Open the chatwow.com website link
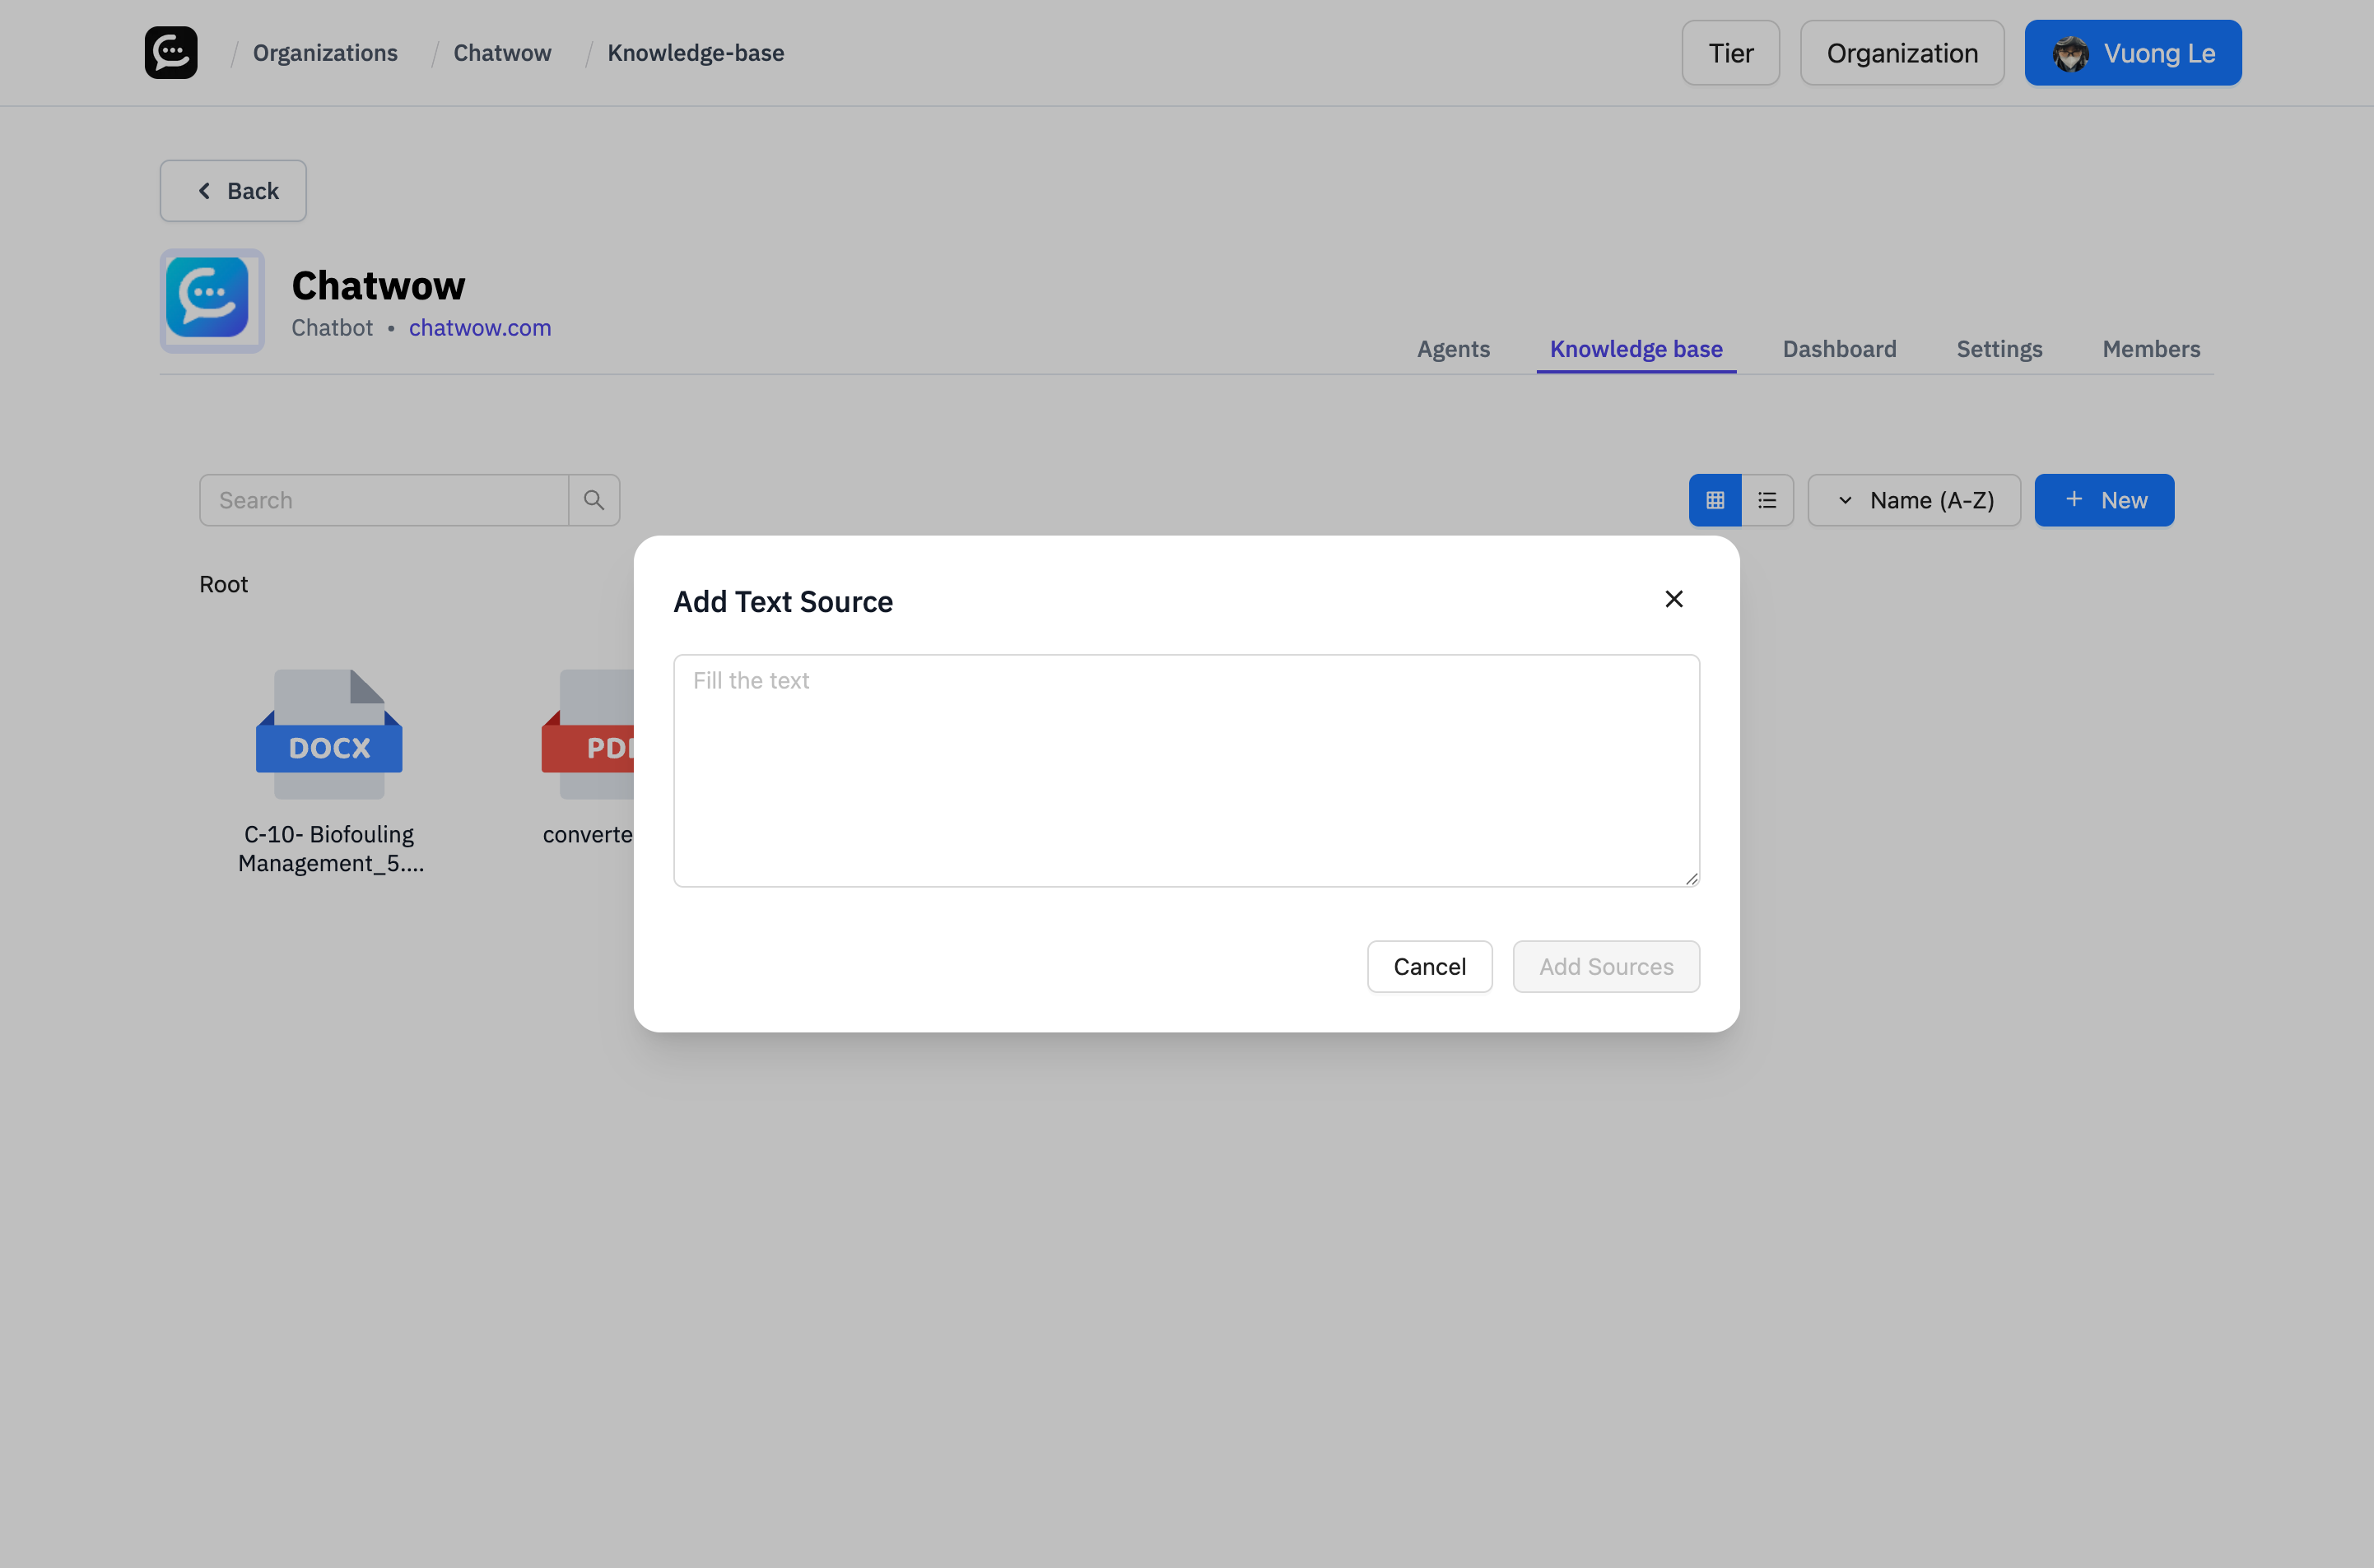This screenshot has height=1568, width=2374. pos(479,327)
